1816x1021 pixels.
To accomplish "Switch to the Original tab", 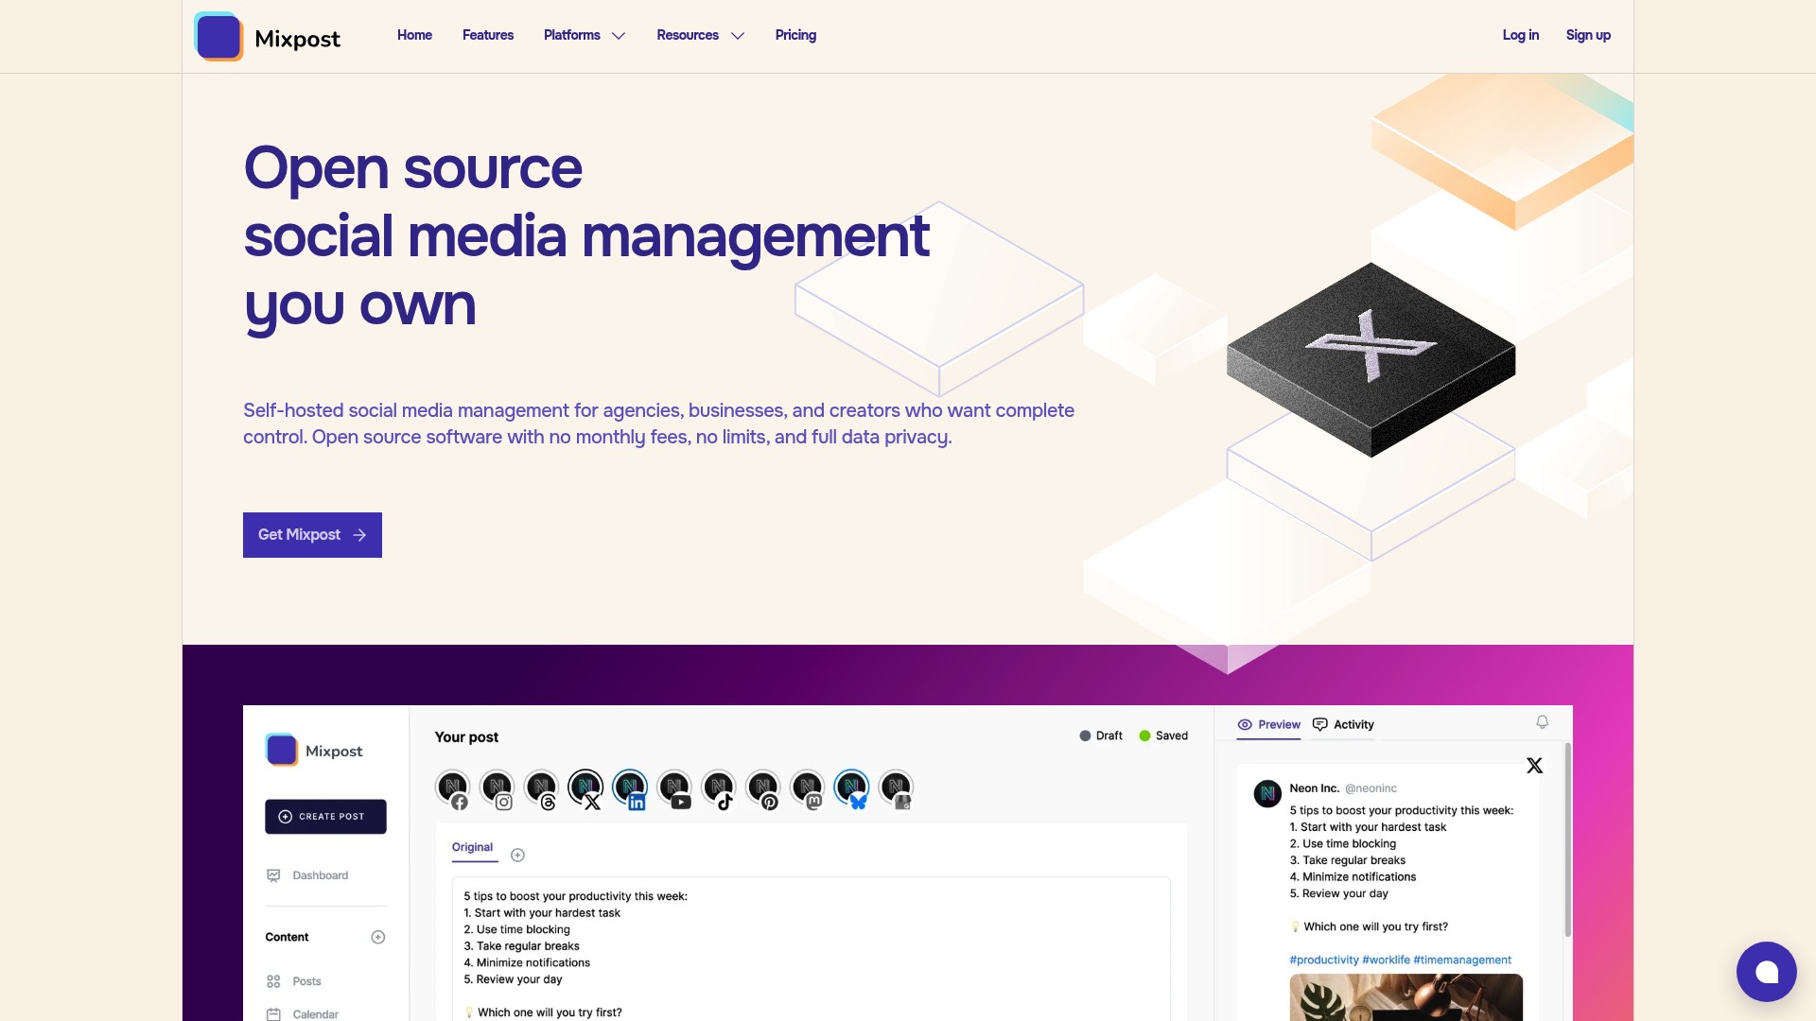I will point(473,848).
